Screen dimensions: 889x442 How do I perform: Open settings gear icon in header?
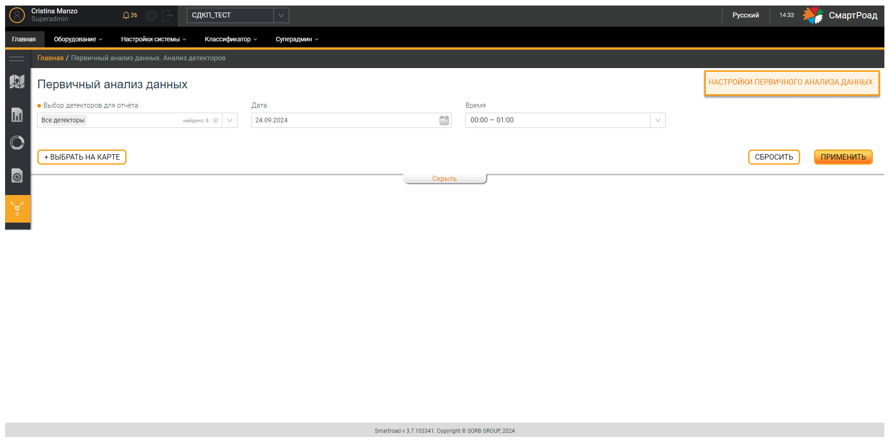151,16
